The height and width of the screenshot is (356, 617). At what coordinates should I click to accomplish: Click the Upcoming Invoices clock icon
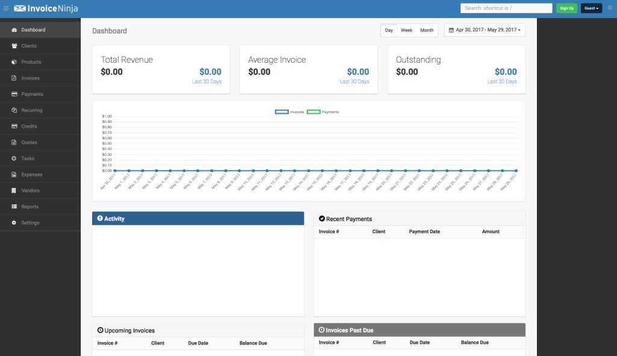tap(101, 331)
